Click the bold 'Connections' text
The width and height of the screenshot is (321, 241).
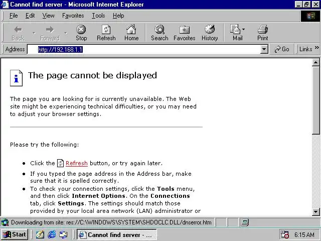pyautogui.click(x=171, y=196)
